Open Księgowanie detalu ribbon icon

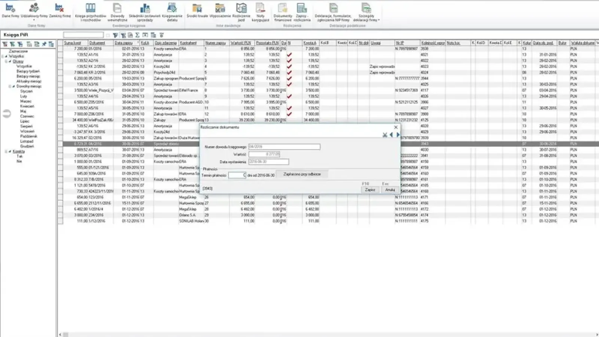coord(172,12)
